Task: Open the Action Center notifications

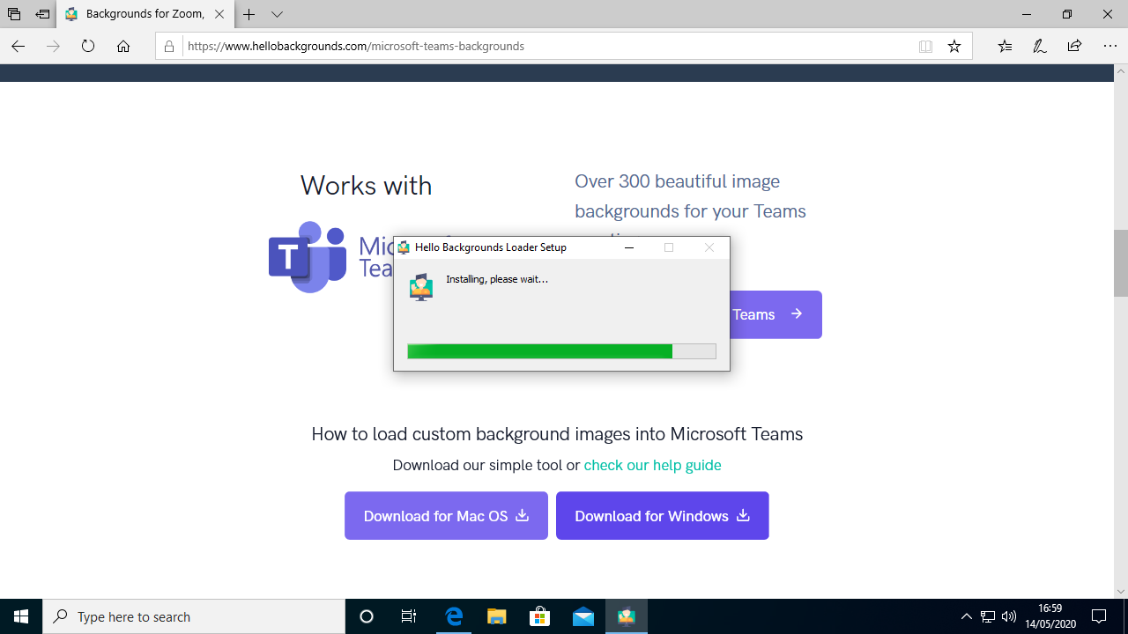Action: click(1099, 616)
